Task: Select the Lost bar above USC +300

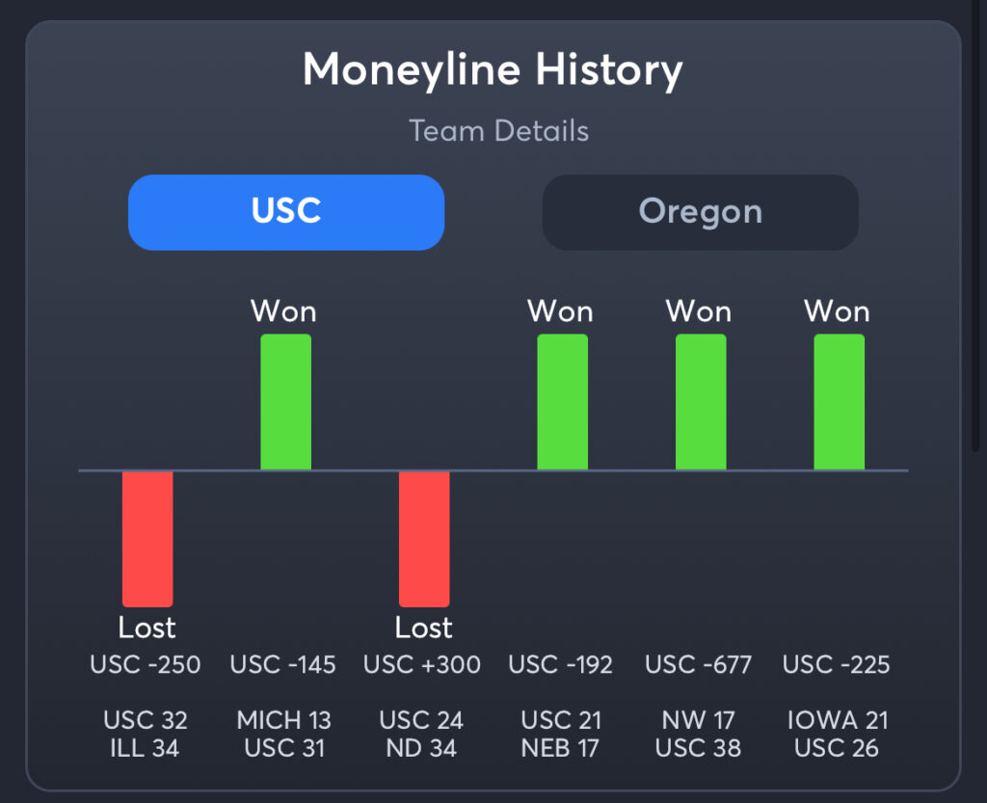Action: (423, 538)
